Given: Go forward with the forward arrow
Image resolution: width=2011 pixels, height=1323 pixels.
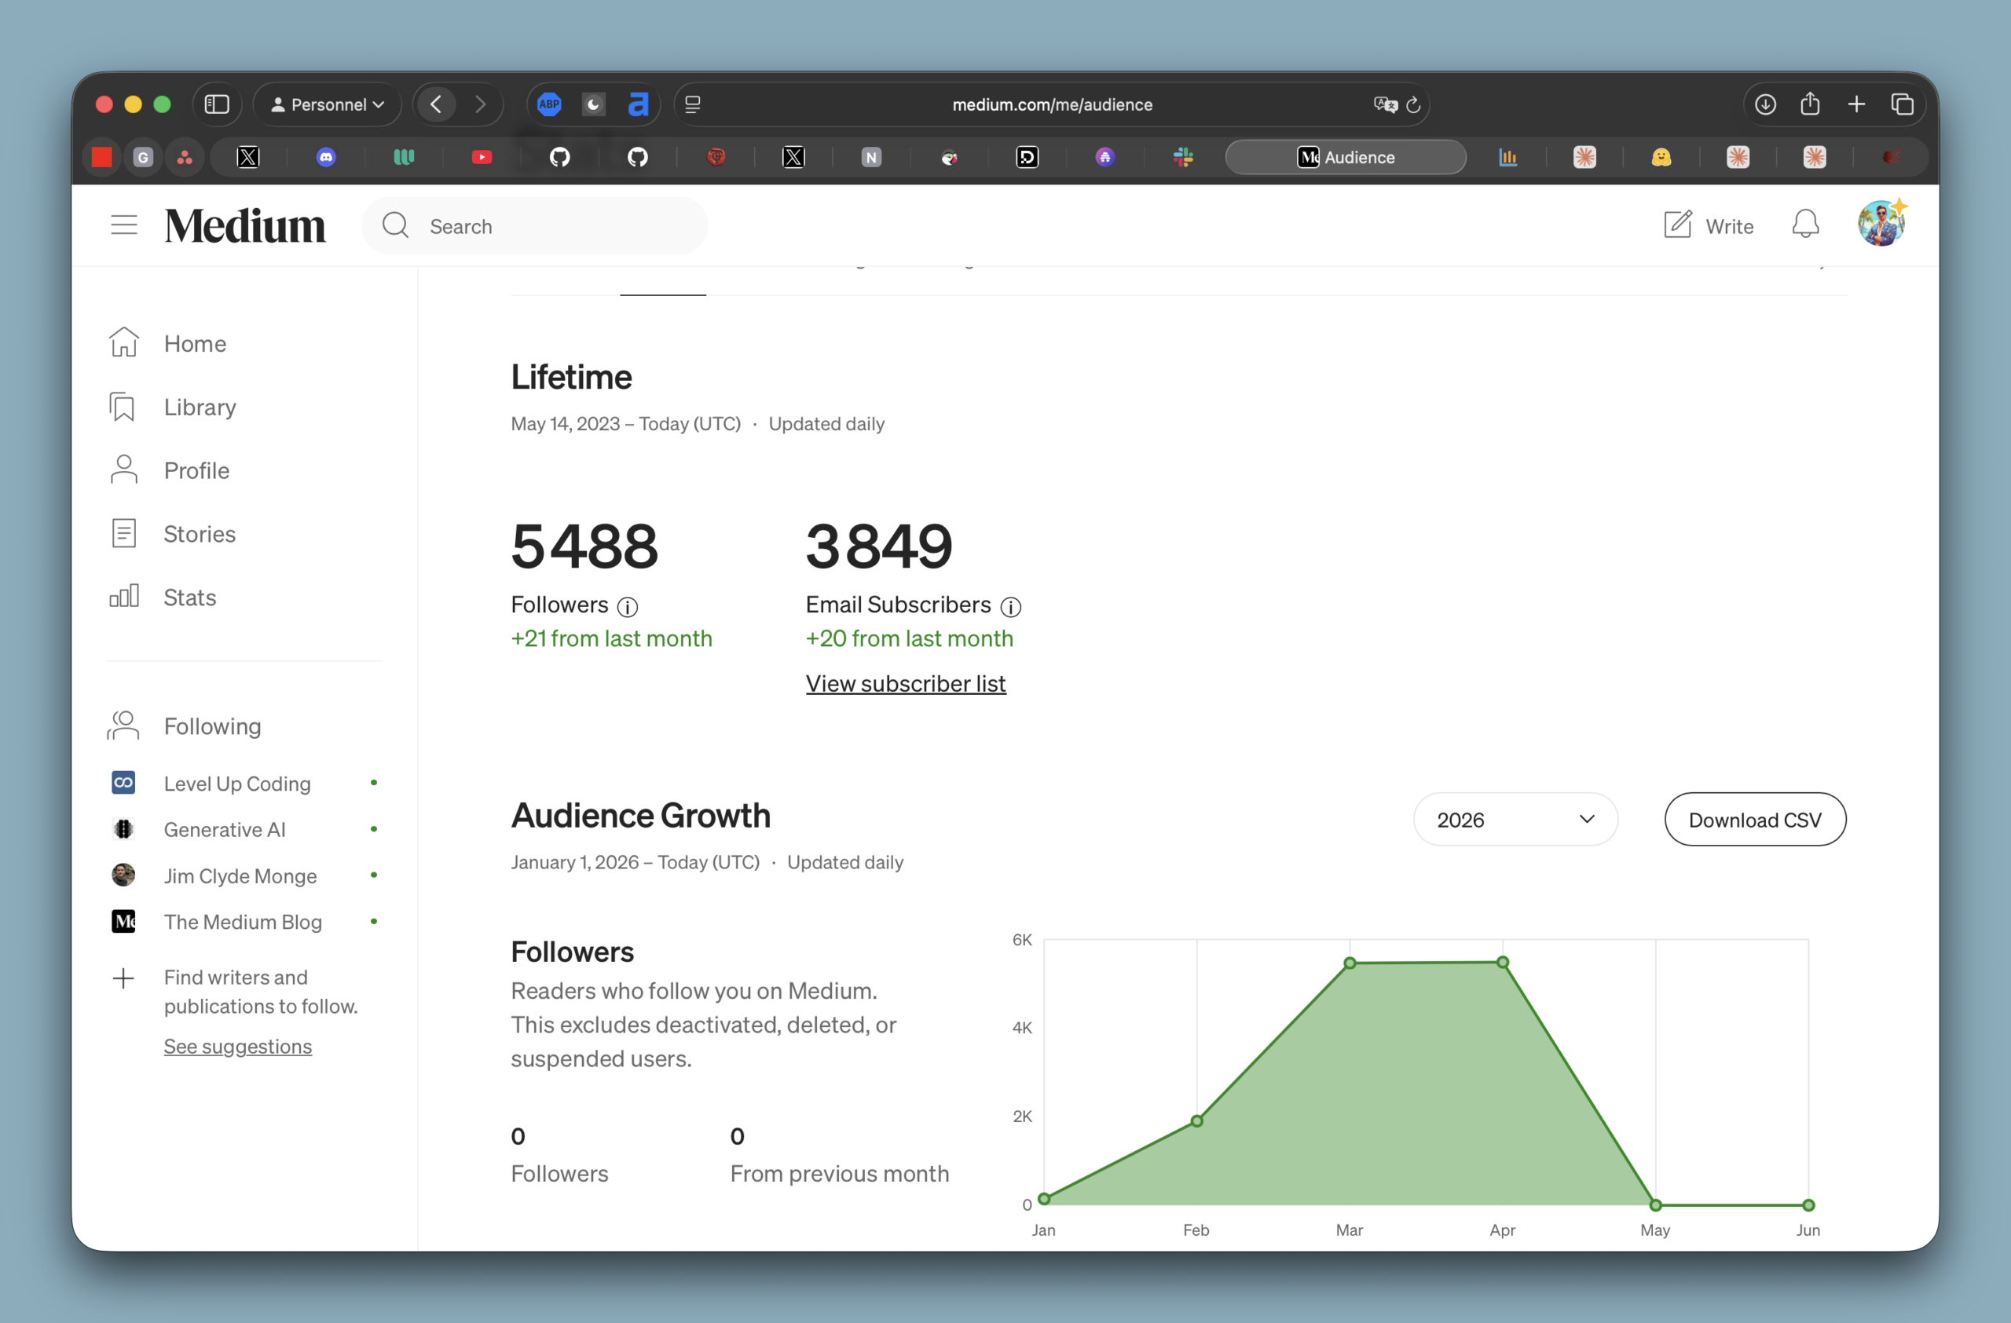Looking at the screenshot, I should pos(481,104).
